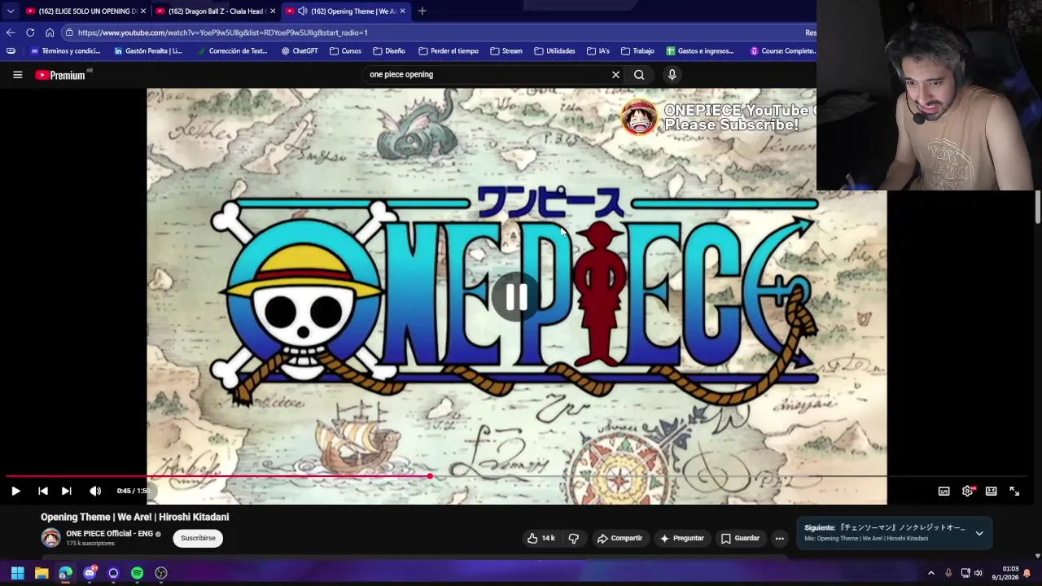Open the YouTube hamburger guide menu

(17, 75)
